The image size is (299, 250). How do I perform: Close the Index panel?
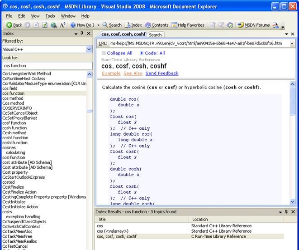pyautogui.click(x=89, y=34)
